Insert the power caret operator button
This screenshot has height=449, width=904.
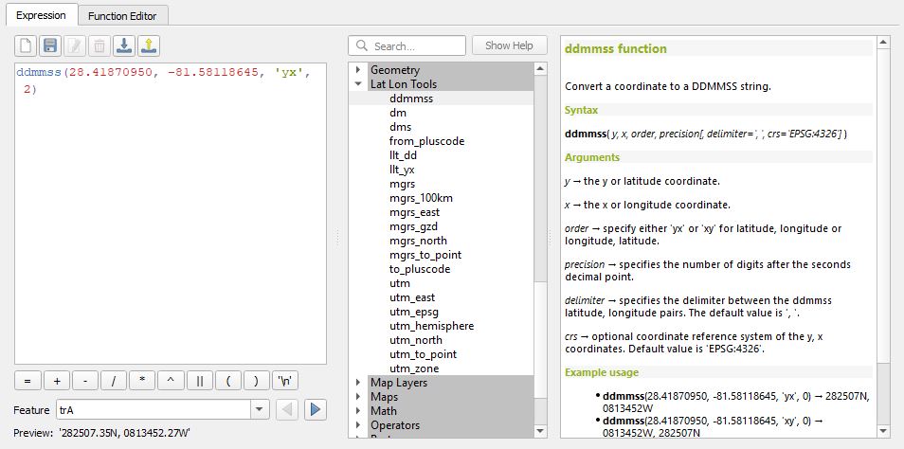pyautogui.click(x=171, y=381)
